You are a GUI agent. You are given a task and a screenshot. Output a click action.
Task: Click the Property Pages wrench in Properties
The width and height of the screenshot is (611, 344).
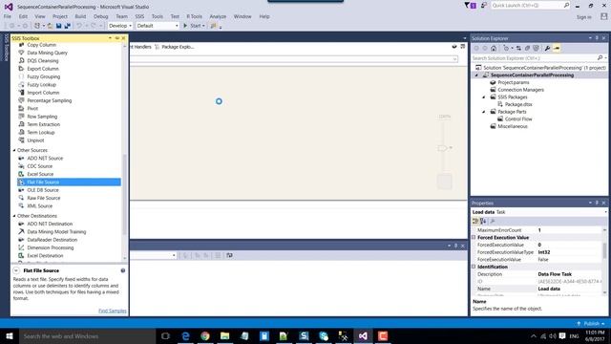[x=493, y=221]
